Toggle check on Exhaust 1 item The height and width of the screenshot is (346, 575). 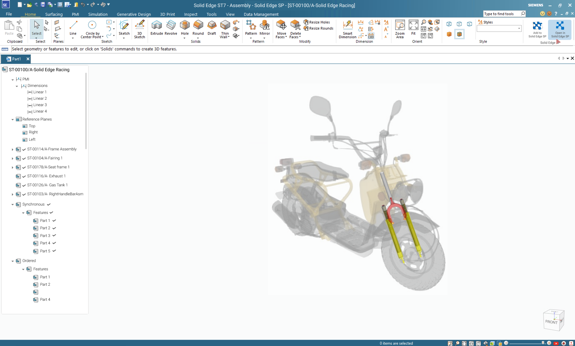click(x=24, y=176)
